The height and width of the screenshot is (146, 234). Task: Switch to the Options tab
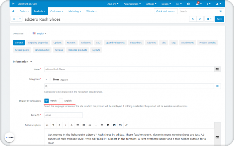pyautogui.click(x=57, y=43)
